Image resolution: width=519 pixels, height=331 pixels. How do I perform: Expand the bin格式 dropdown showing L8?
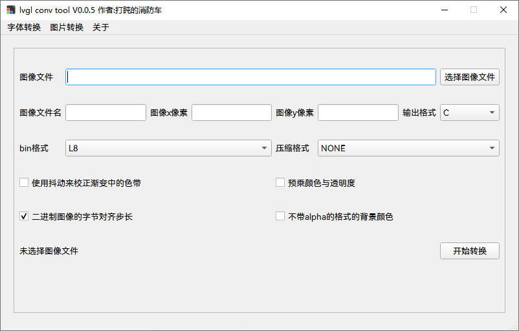tap(168, 148)
